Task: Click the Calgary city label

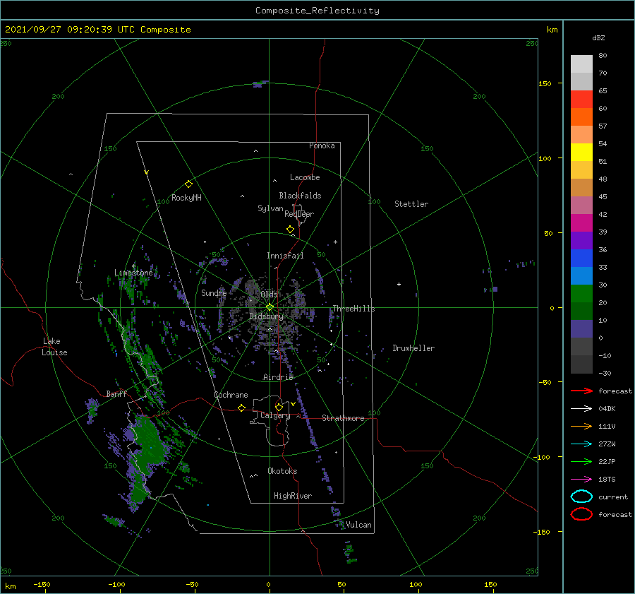Action: 275,415
